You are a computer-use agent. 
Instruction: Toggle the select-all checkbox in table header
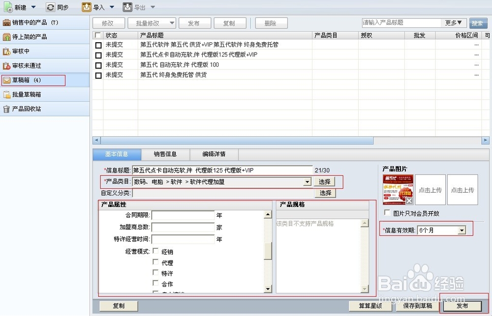point(98,35)
